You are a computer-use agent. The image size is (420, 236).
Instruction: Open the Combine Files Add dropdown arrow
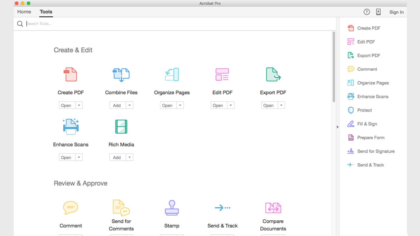click(130, 105)
